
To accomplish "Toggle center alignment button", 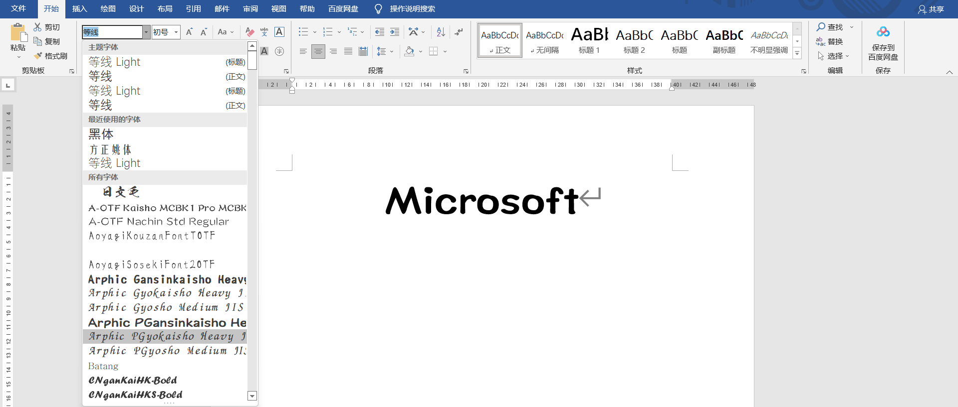I will [318, 51].
